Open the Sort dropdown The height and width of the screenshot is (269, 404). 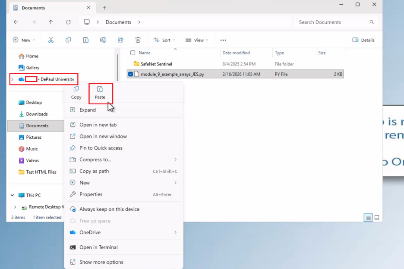tap(164, 40)
